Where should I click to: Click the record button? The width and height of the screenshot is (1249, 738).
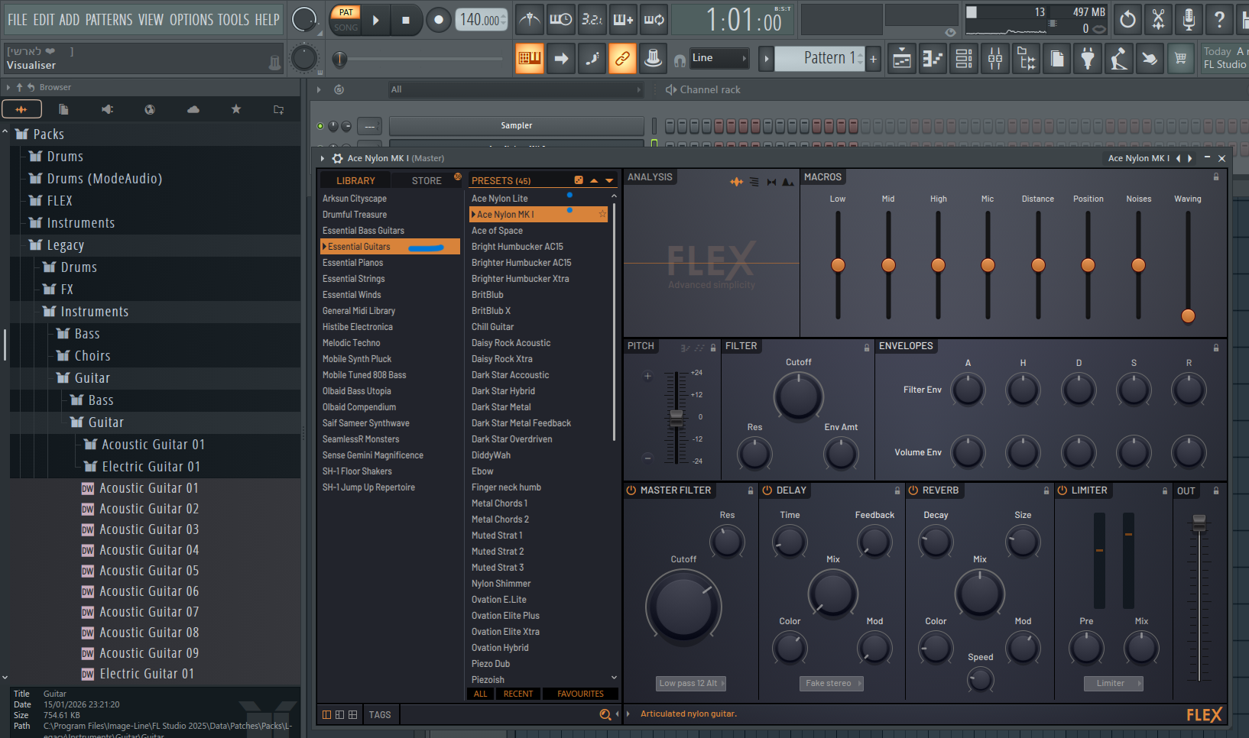click(438, 20)
